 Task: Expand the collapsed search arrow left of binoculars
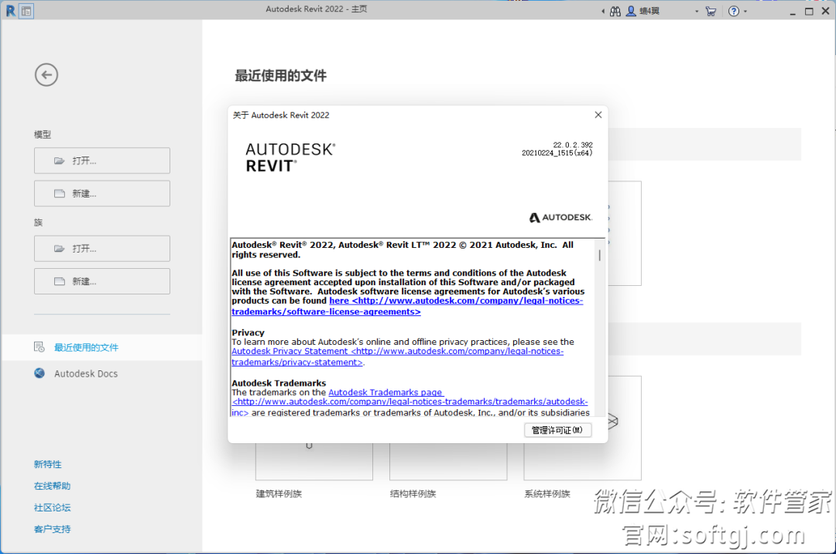coord(603,12)
